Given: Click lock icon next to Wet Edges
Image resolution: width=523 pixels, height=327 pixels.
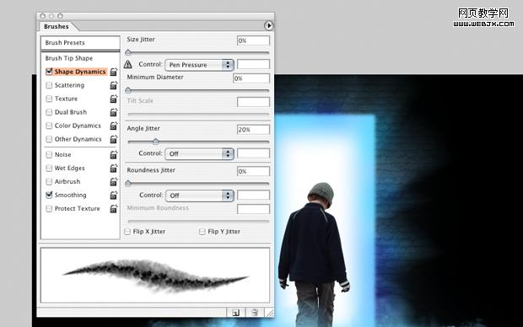Looking at the screenshot, I should (114, 168).
